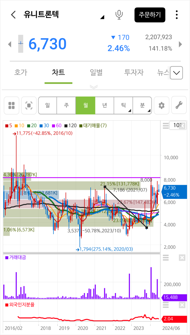
Task: Tap the 거래대금 indicator label
Action: tap(15, 257)
